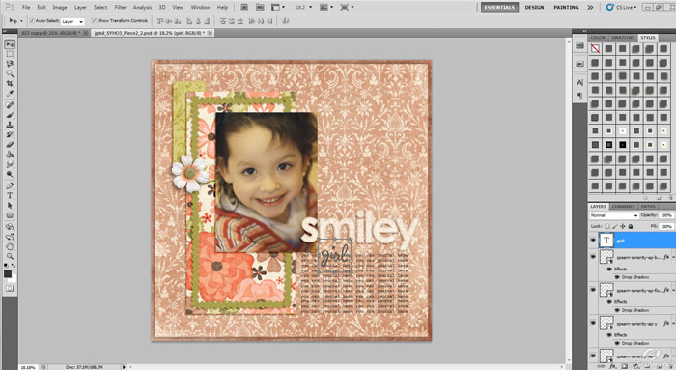676x370 pixels.
Task: Toggle Effects visibility under zpearn-serenity-ap-b layer
Action: tap(609, 269)
